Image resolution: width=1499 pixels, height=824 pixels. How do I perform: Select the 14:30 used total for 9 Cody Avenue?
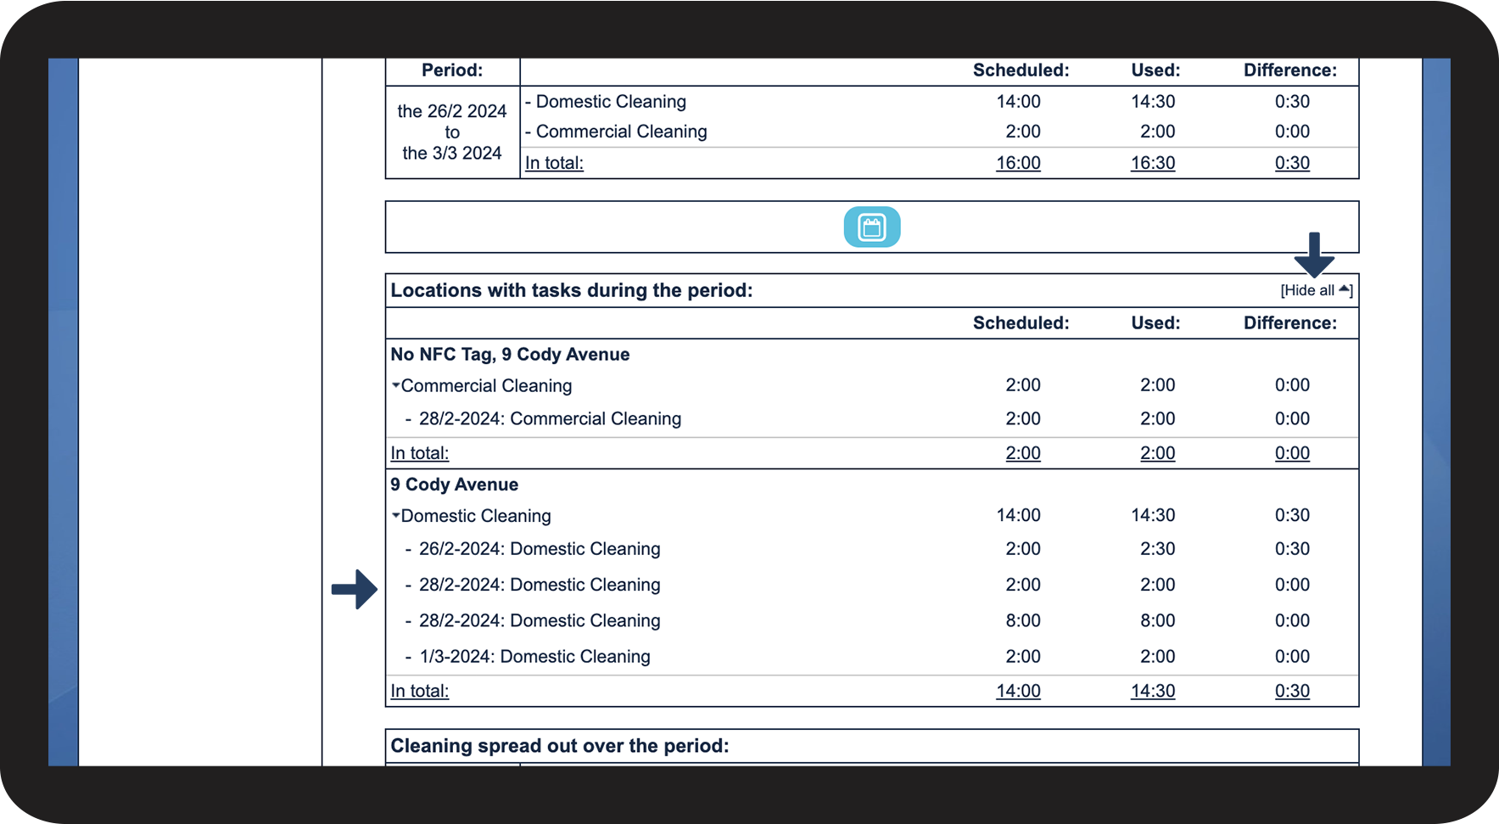(1153, 691)
